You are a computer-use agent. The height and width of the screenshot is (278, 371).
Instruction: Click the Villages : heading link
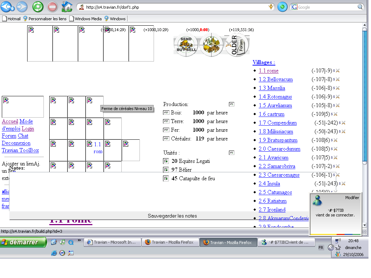coord(264,62)
